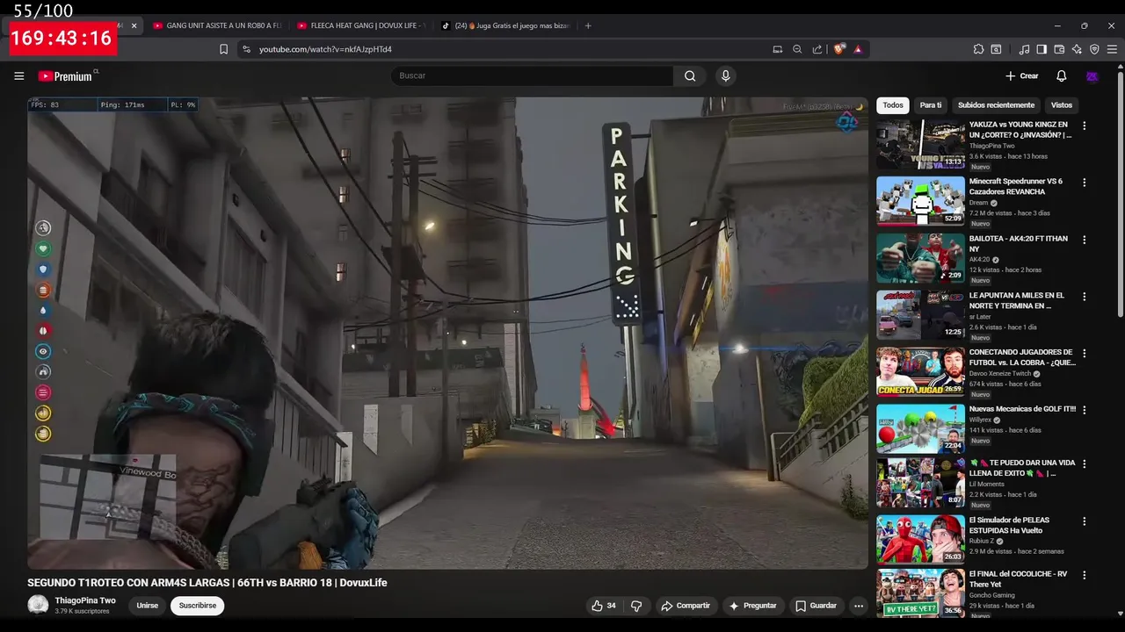1125x632 pixels.
Task: Open Brave Wallet icon
Action: point(1059,49)
